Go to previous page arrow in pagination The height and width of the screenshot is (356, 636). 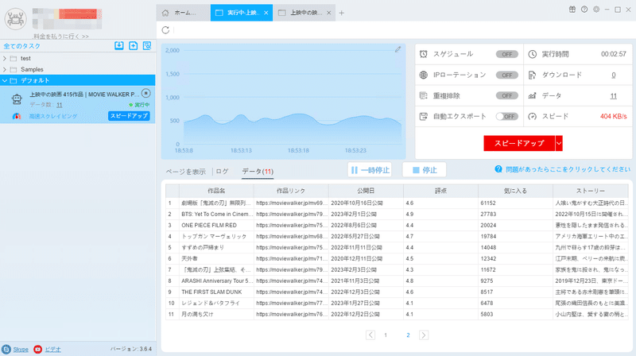370,335
